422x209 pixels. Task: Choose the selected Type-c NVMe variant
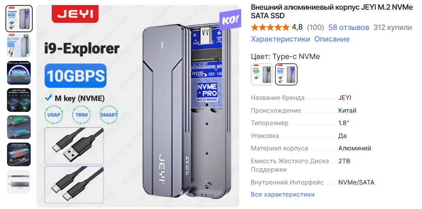[x=286, y=74]
